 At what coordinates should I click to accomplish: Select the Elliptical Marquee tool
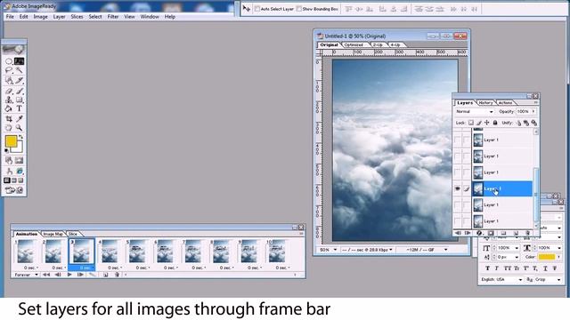click(9, 61)
